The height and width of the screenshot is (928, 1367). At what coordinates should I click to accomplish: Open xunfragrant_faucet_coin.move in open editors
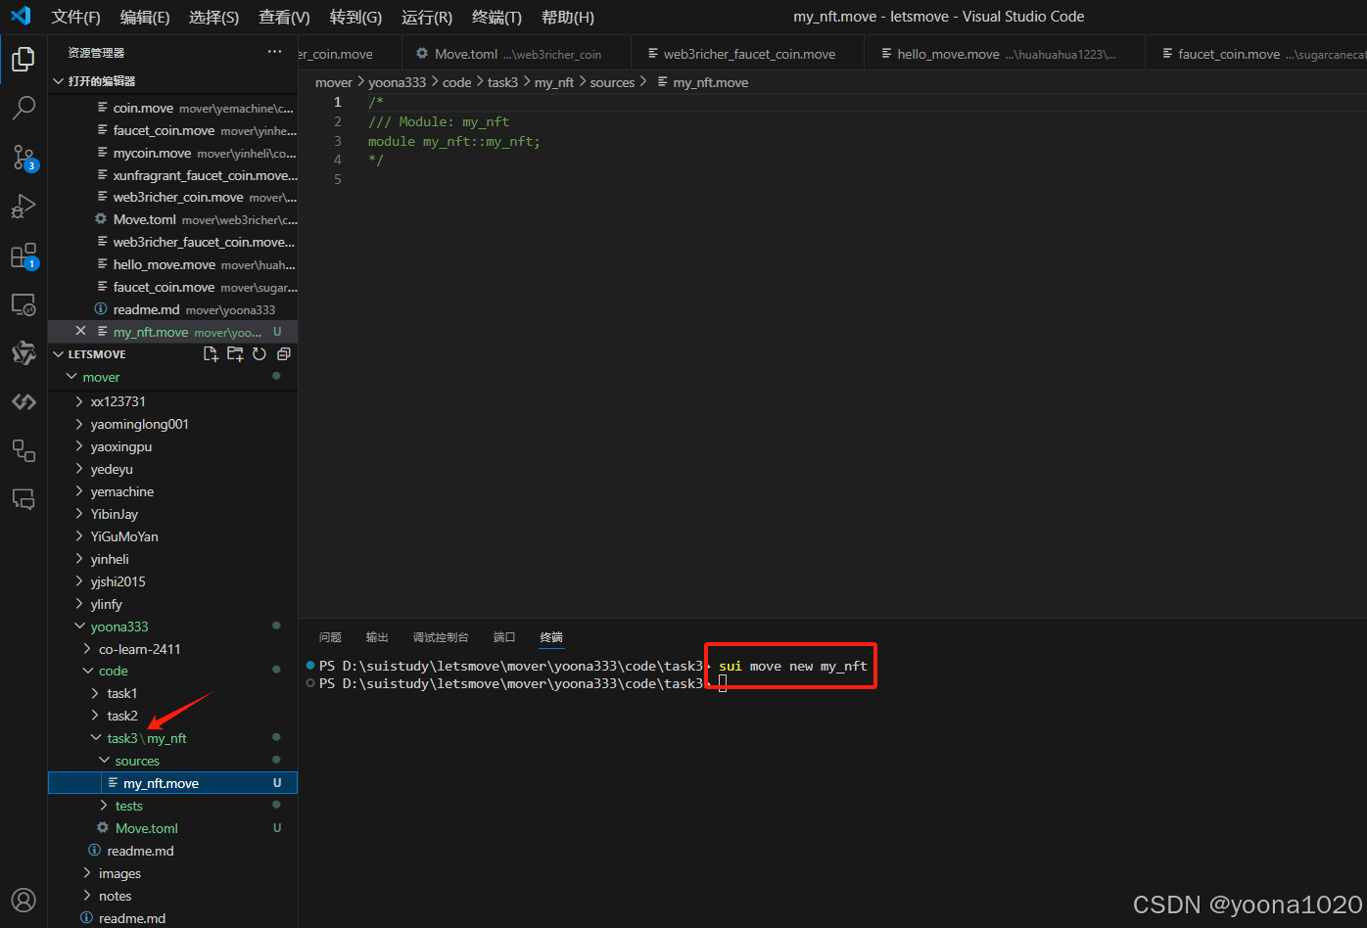[x=173, y=175]
